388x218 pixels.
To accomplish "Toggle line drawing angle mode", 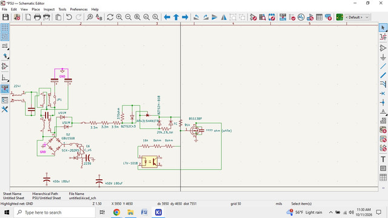I will (5, 78).
